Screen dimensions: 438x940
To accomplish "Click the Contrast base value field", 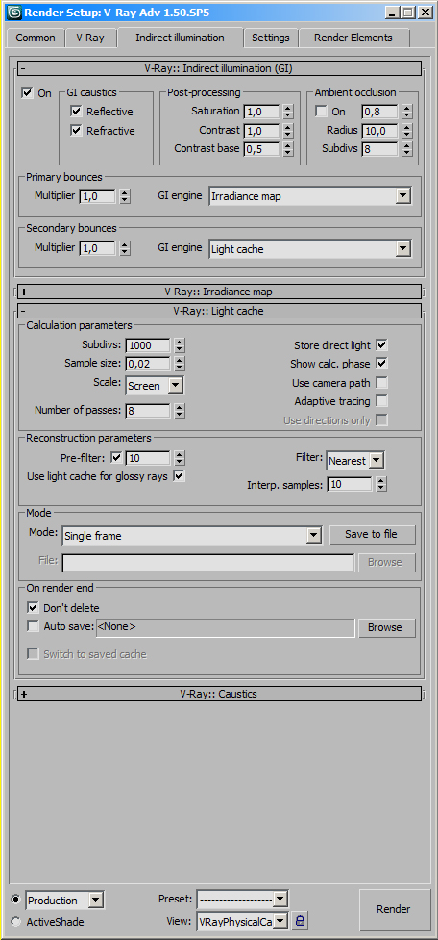I will (x=261, y=149).
